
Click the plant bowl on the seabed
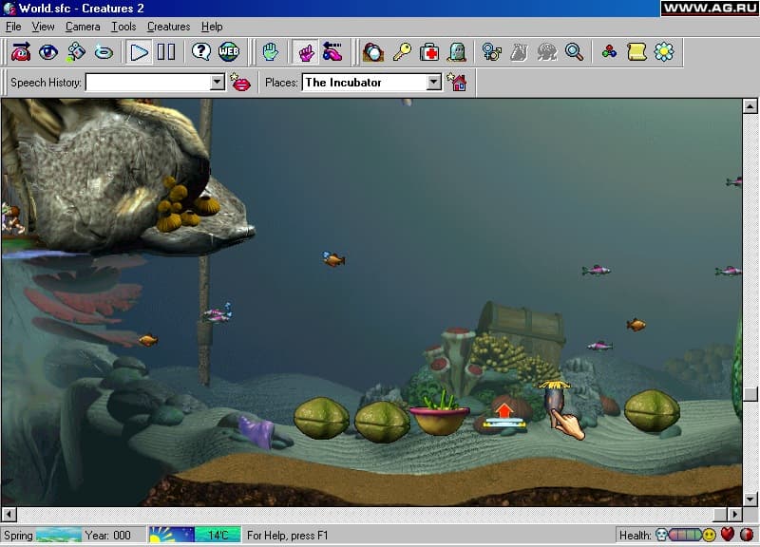point(440,415)
